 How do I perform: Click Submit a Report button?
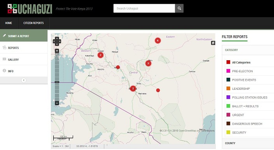tap(24, 36)
